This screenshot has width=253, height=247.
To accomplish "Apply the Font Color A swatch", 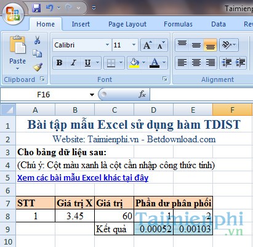I will 155,63.
